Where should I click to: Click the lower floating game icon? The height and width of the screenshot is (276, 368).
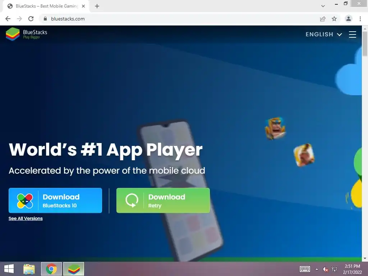point(304,155)
